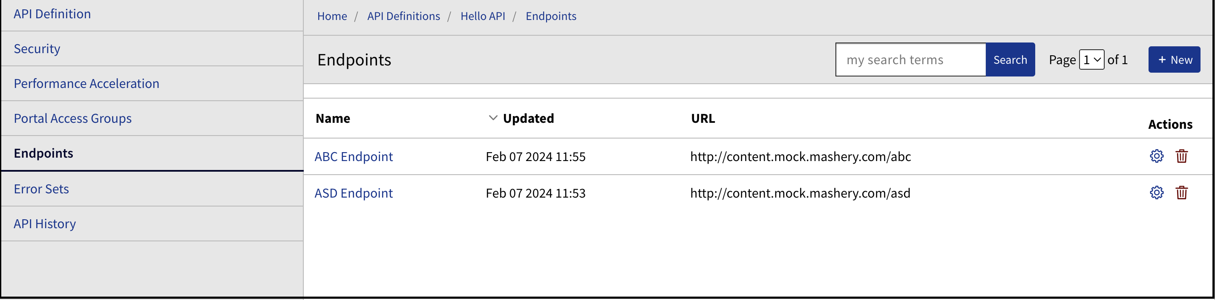Click Hello API in the breadcrumb

483,16
